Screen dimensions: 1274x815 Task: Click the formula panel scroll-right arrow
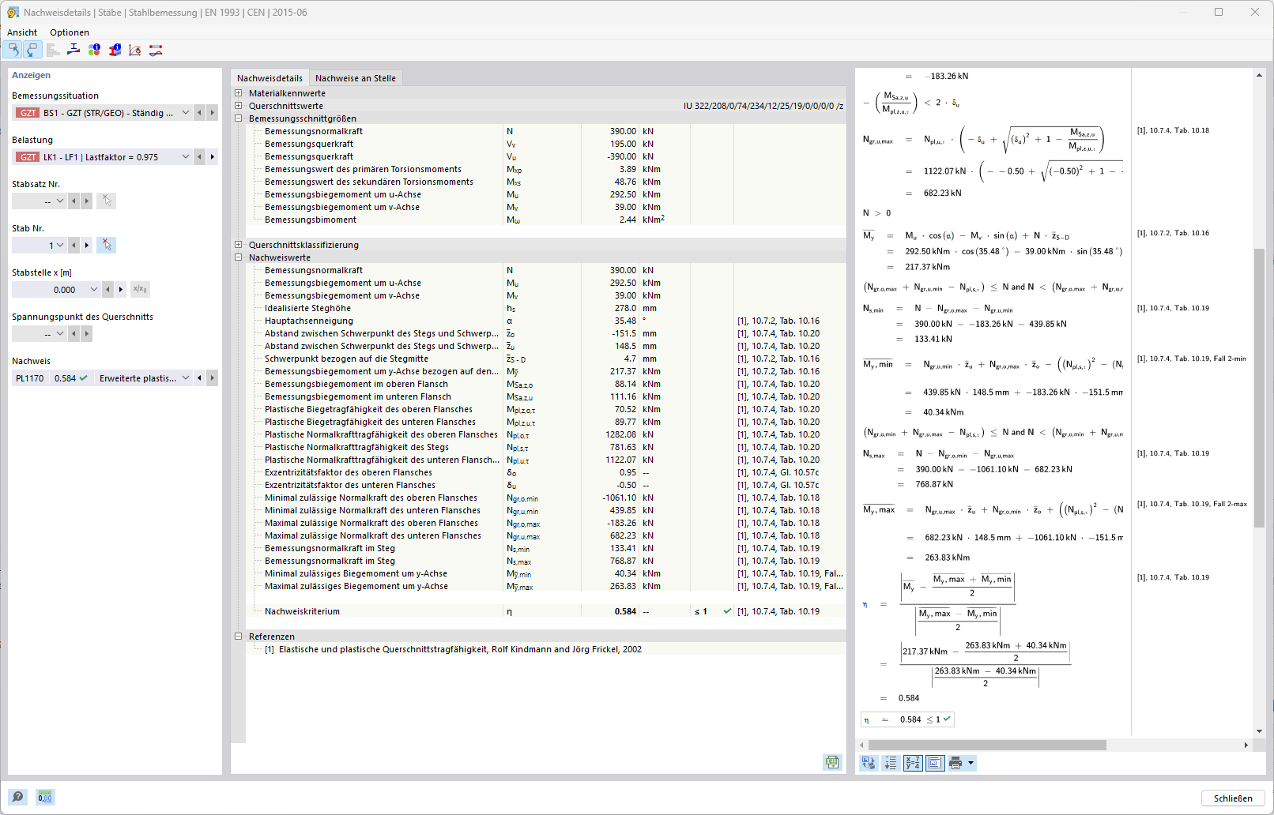pos(1246,745)
